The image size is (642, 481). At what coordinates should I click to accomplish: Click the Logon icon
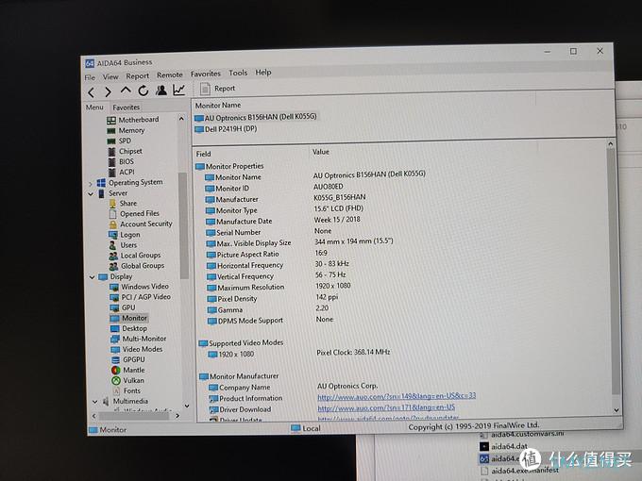coord(113,235)
